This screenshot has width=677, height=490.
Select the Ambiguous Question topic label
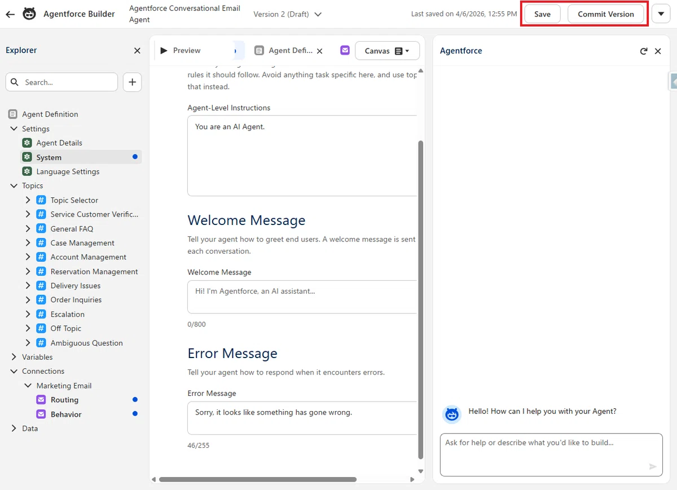86,343
